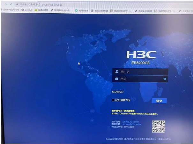193x144 pixels.
Task: Check the 记住用户名 remember username checkbox
Action: coord(113,100)
